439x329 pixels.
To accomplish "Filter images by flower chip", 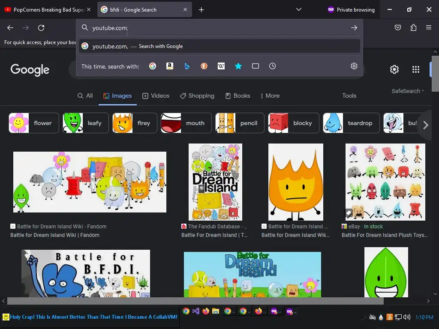I will 34,123.
